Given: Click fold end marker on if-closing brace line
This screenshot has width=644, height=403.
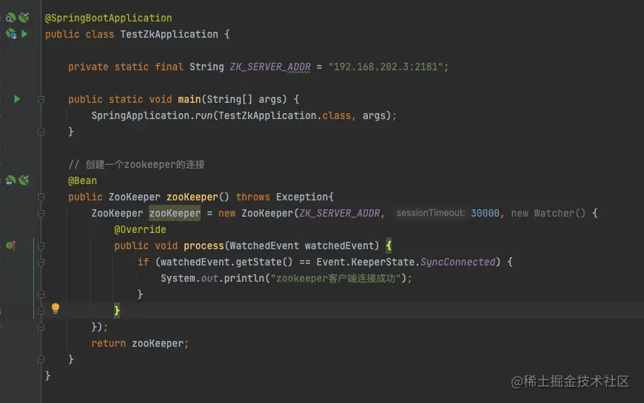Looking at the screenshot, I should (x=41, y=294).
